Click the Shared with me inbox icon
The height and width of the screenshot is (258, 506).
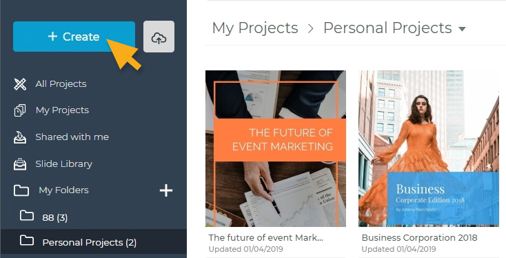tap(20, 137)
